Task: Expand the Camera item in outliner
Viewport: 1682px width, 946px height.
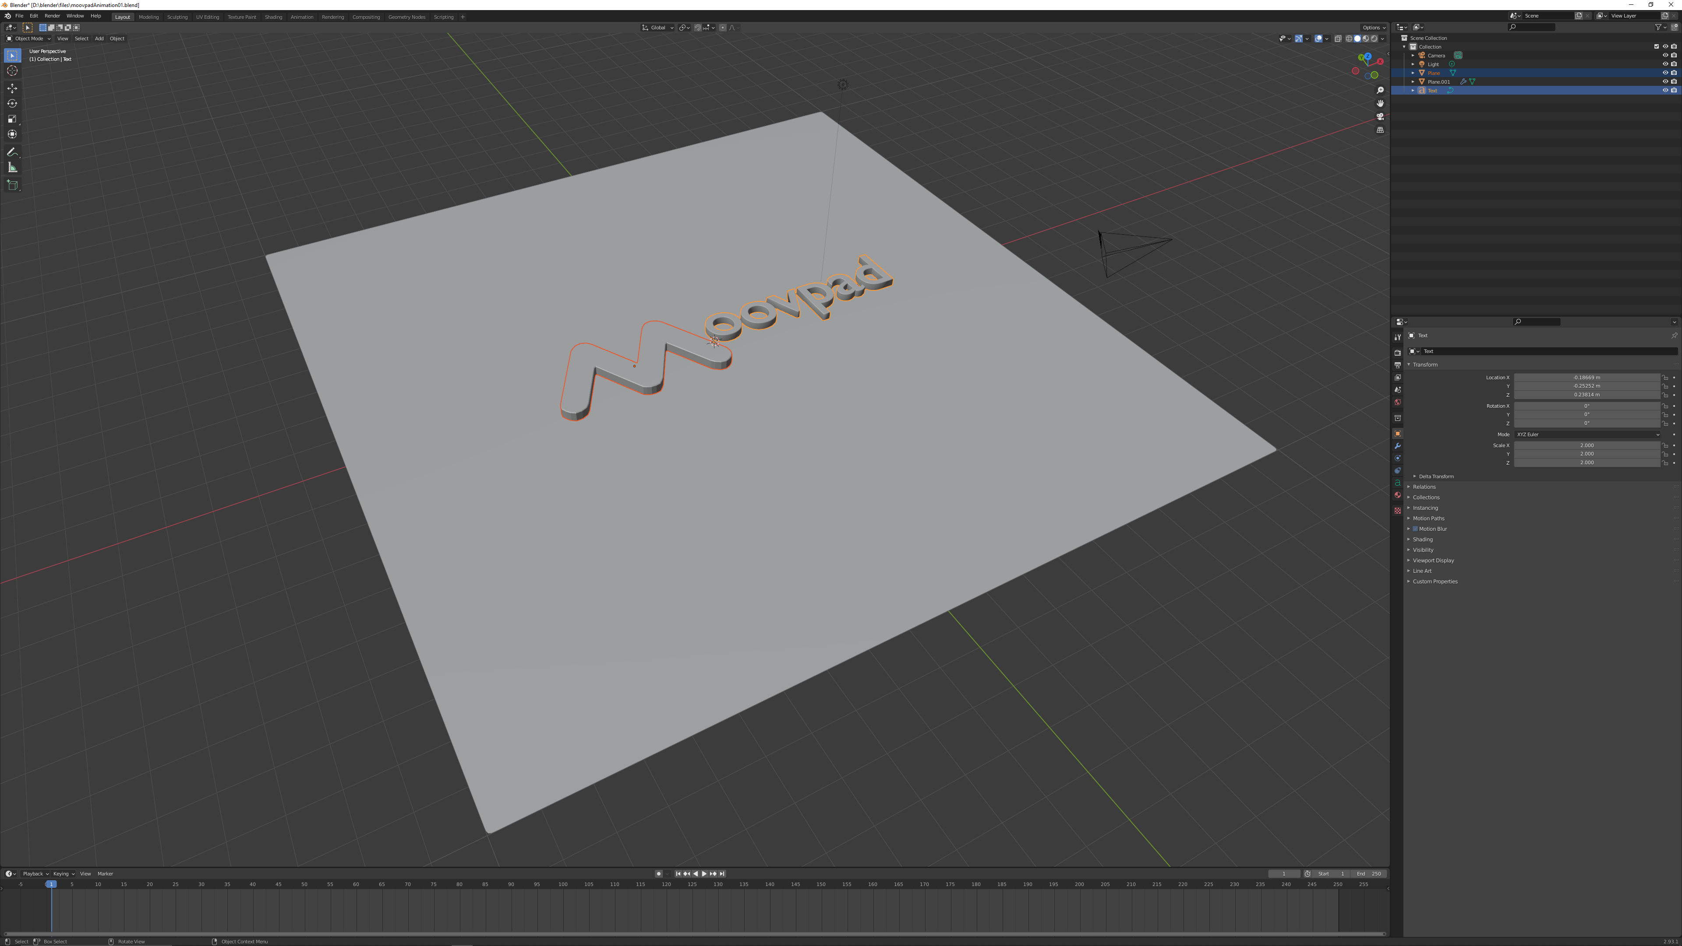Action: tap(1413, 56)
